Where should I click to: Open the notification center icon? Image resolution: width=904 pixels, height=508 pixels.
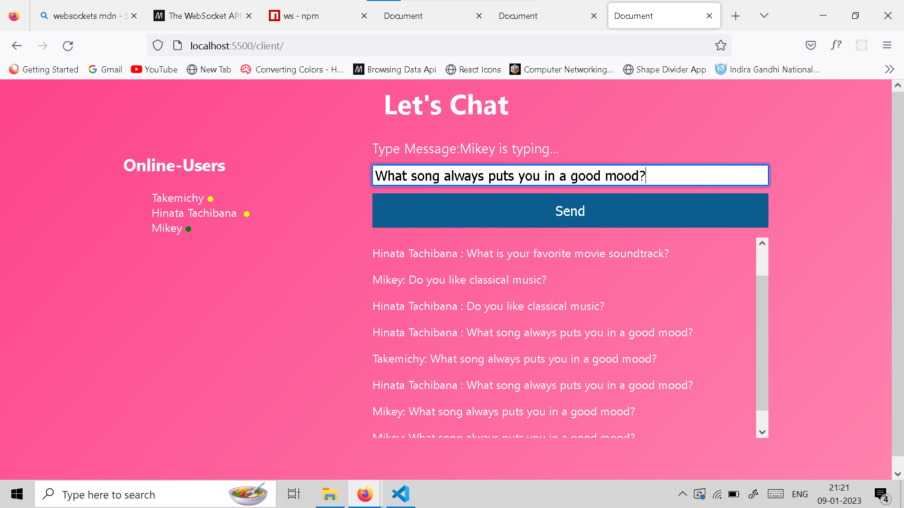click(882, 495)
